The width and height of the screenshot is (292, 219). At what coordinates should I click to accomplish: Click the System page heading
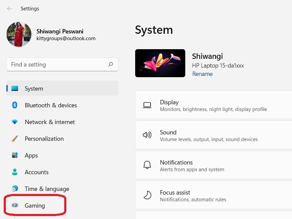(154, 30)
